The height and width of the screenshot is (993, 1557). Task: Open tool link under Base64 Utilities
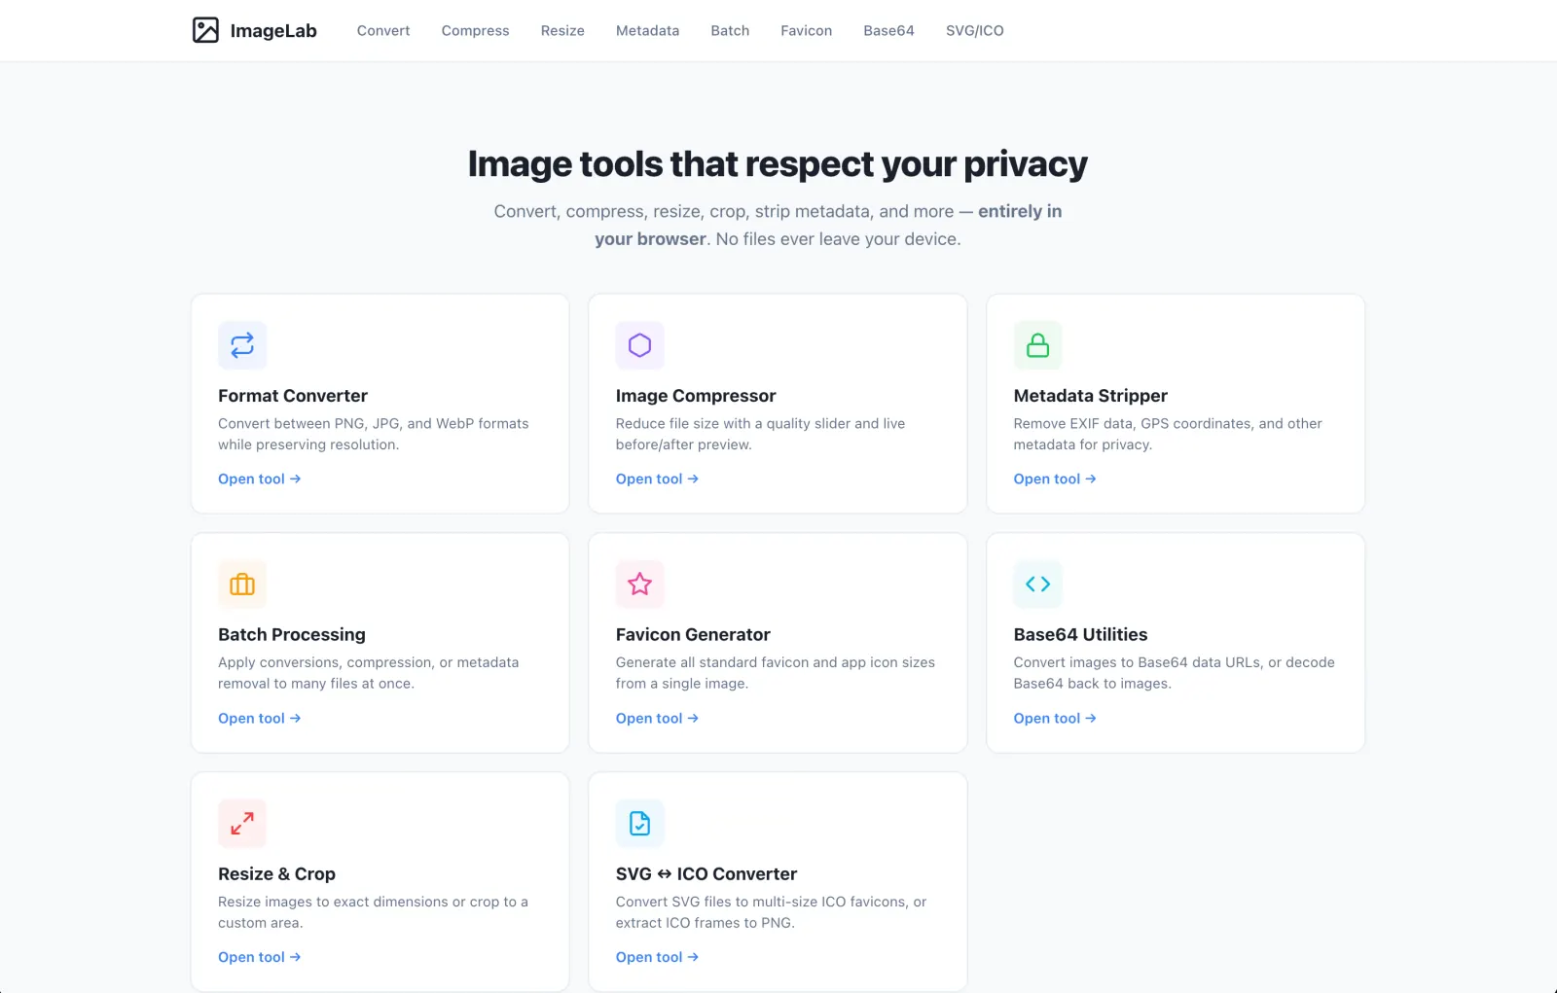(x=1055, y=718)
